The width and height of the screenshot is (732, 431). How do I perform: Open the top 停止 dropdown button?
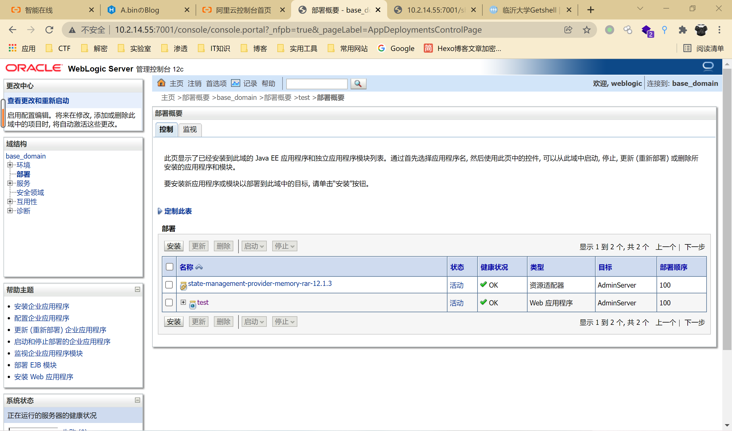[x=285, y=246]
